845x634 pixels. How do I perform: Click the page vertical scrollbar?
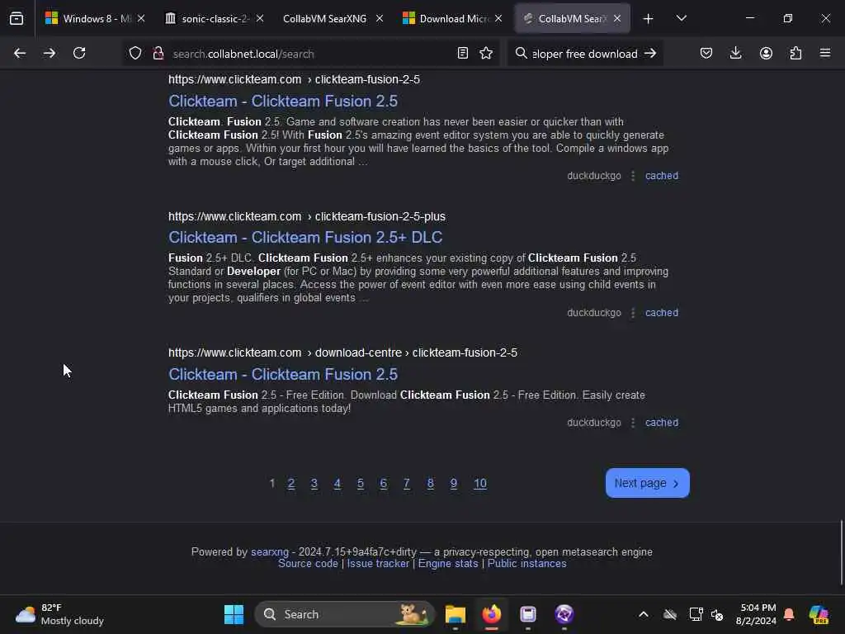[841, 552]
